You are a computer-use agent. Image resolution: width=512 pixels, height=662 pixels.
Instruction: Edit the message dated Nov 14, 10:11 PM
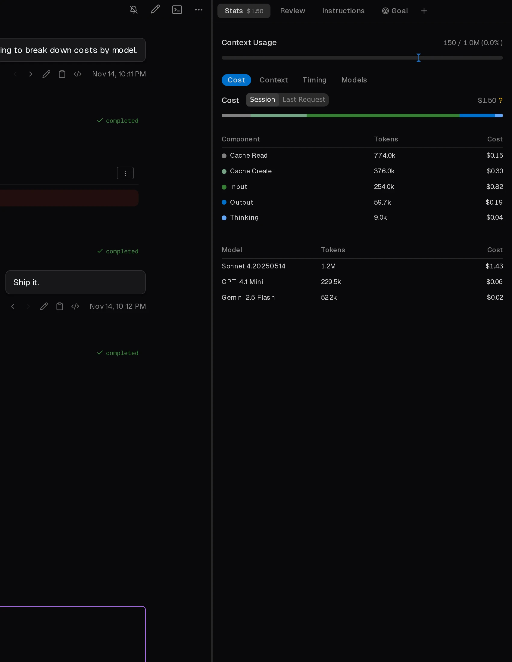[46, 74]
